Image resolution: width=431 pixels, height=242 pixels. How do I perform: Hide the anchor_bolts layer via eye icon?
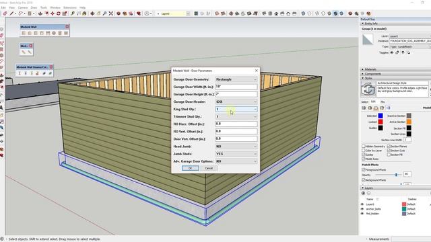(362, 209)
